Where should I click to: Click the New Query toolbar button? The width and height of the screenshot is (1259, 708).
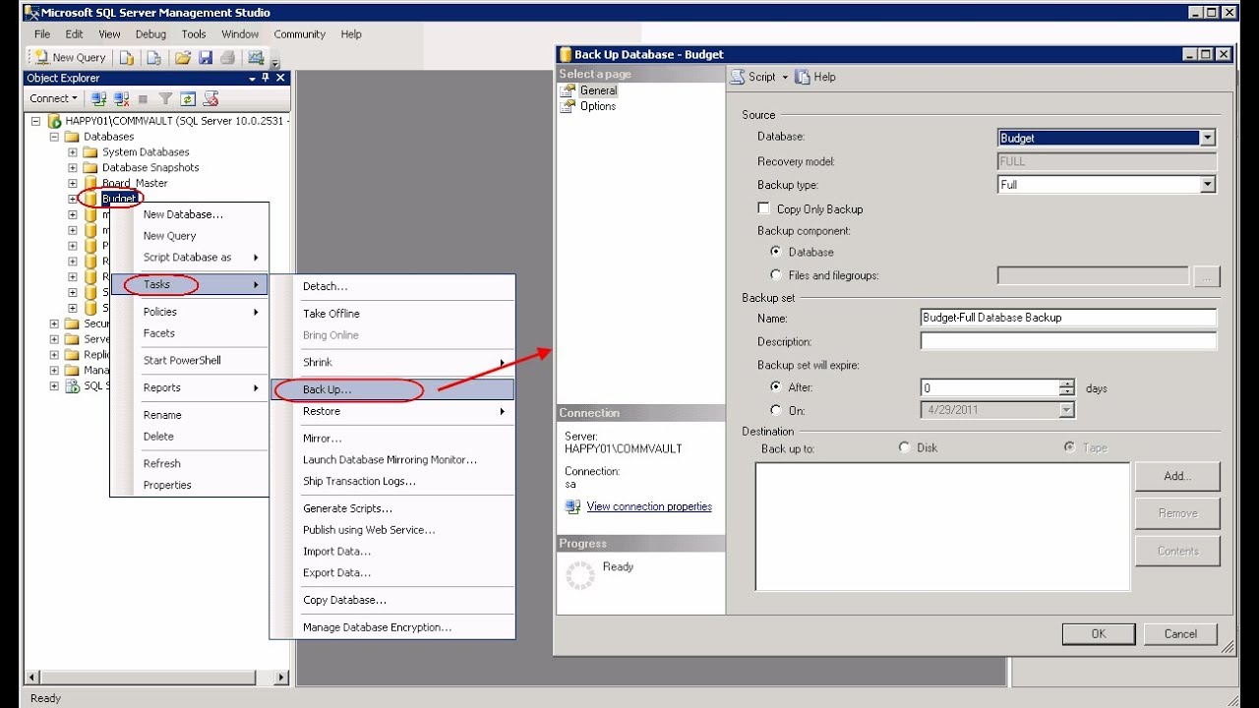click(70, 58)
